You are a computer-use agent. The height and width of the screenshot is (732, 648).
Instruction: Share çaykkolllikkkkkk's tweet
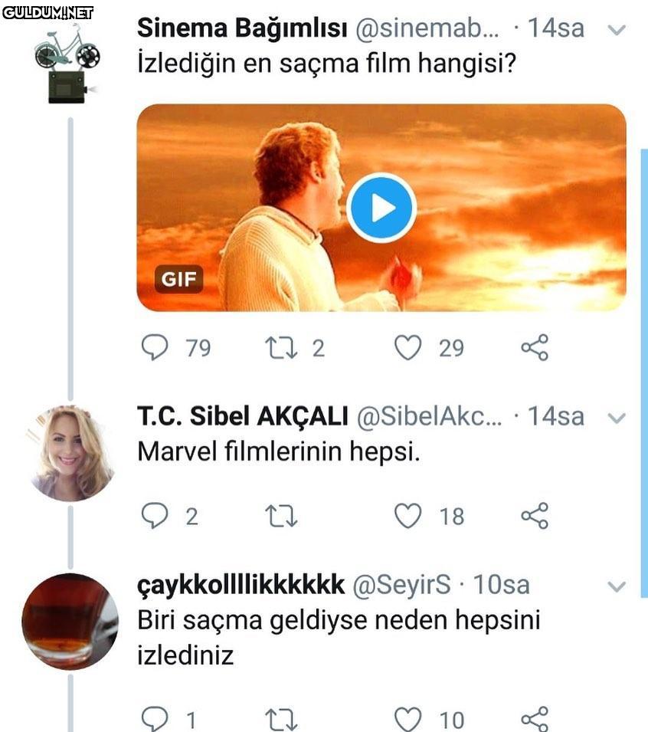535,719
